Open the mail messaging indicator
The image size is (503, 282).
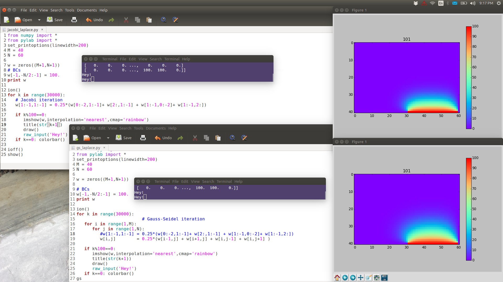tap(455, 3)
